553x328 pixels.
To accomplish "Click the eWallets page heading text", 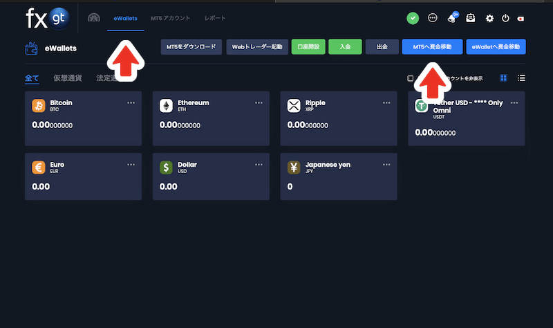I will 61,48.
